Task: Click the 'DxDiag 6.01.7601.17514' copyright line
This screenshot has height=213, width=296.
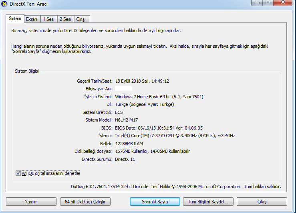Action: (176, 187)
